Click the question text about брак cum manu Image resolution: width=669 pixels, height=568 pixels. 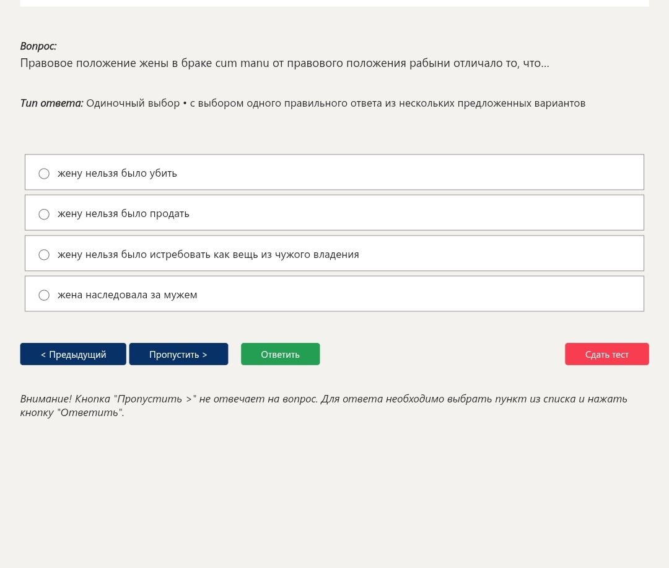(x=284, y=63)
